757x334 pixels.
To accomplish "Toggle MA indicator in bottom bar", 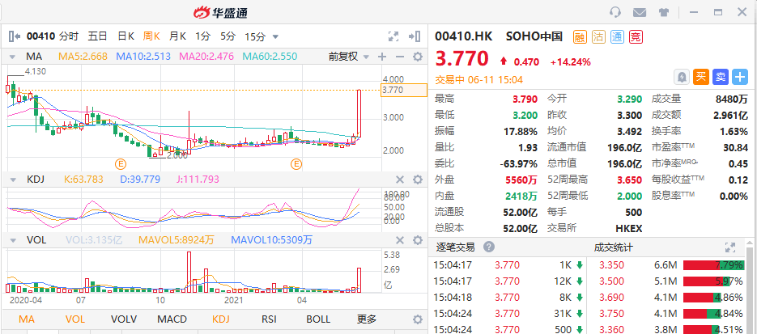I will 27,319.
